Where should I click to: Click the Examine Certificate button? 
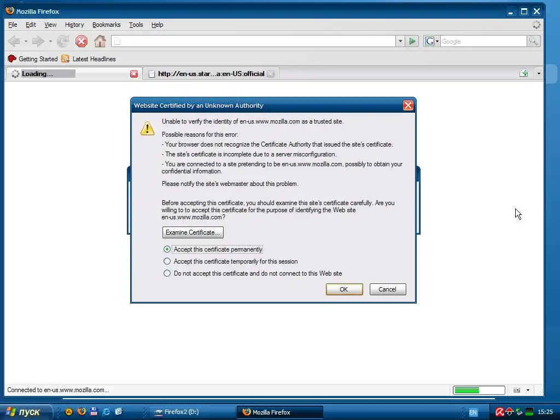[193, 232]
